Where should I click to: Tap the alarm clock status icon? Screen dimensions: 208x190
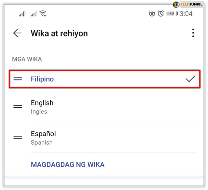160,13
